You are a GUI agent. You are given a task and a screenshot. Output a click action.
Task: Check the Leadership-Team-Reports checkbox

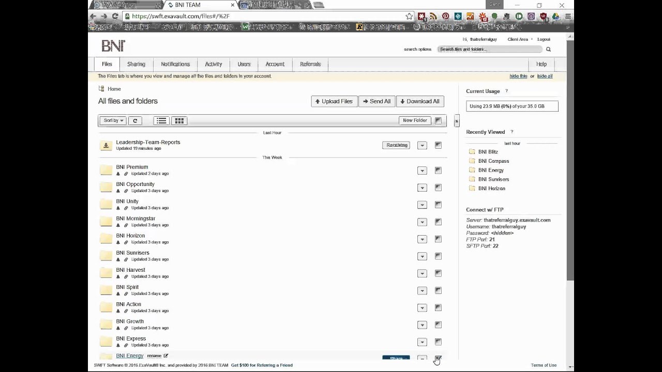438,145
